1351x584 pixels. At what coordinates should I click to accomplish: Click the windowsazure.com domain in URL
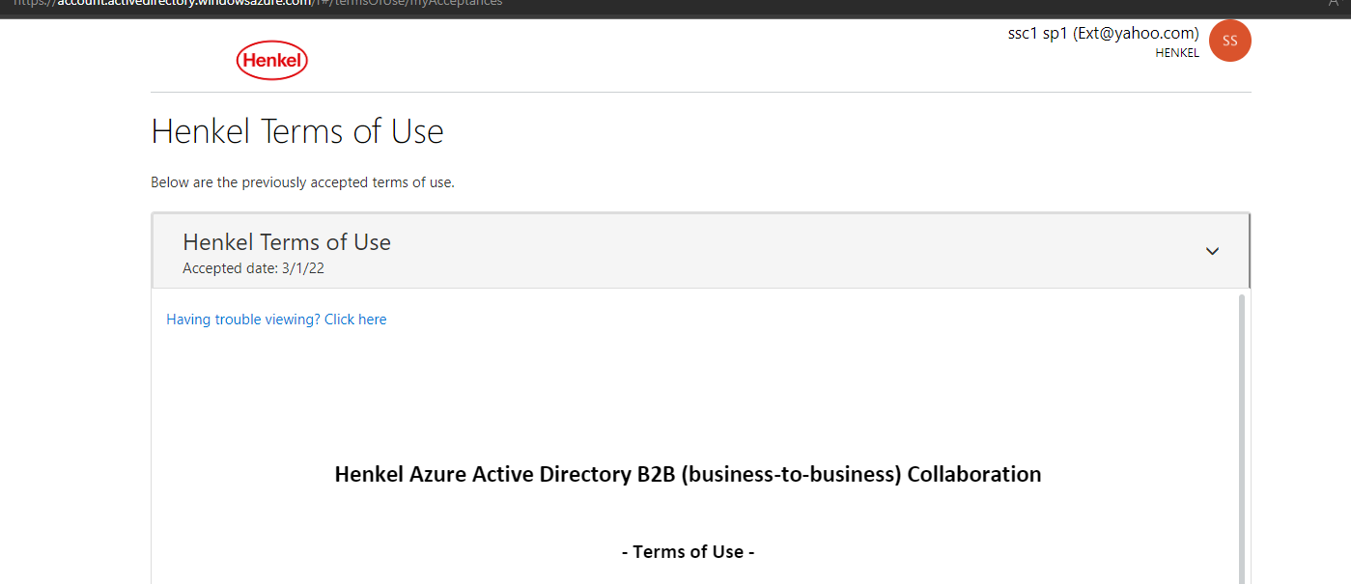tap(255, 3)
